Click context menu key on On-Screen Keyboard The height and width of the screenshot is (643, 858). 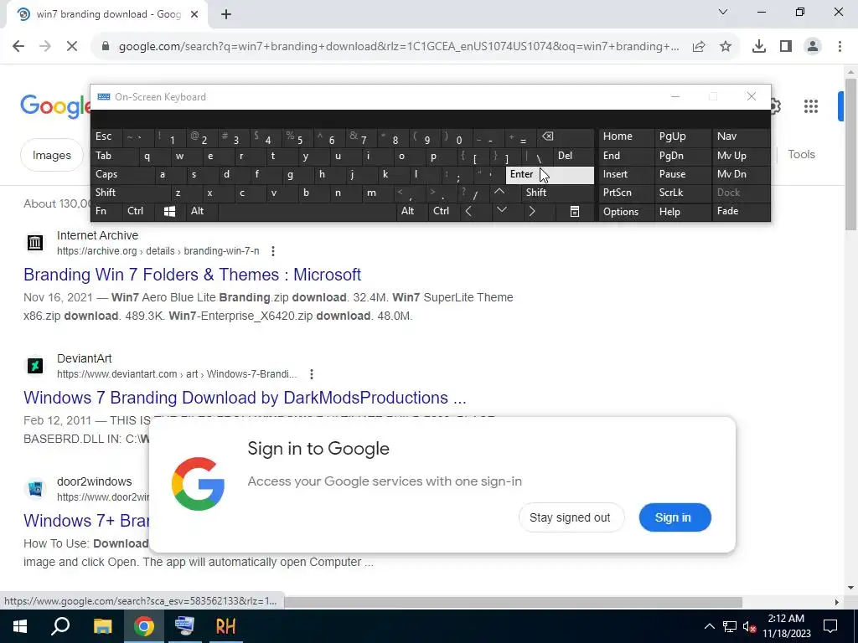575,211
